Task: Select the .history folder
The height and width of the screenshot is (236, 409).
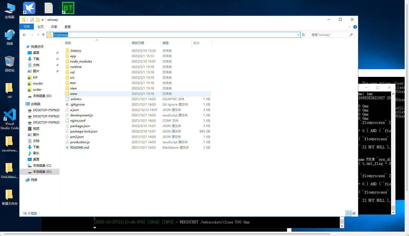Action: (x=75, y=51)
